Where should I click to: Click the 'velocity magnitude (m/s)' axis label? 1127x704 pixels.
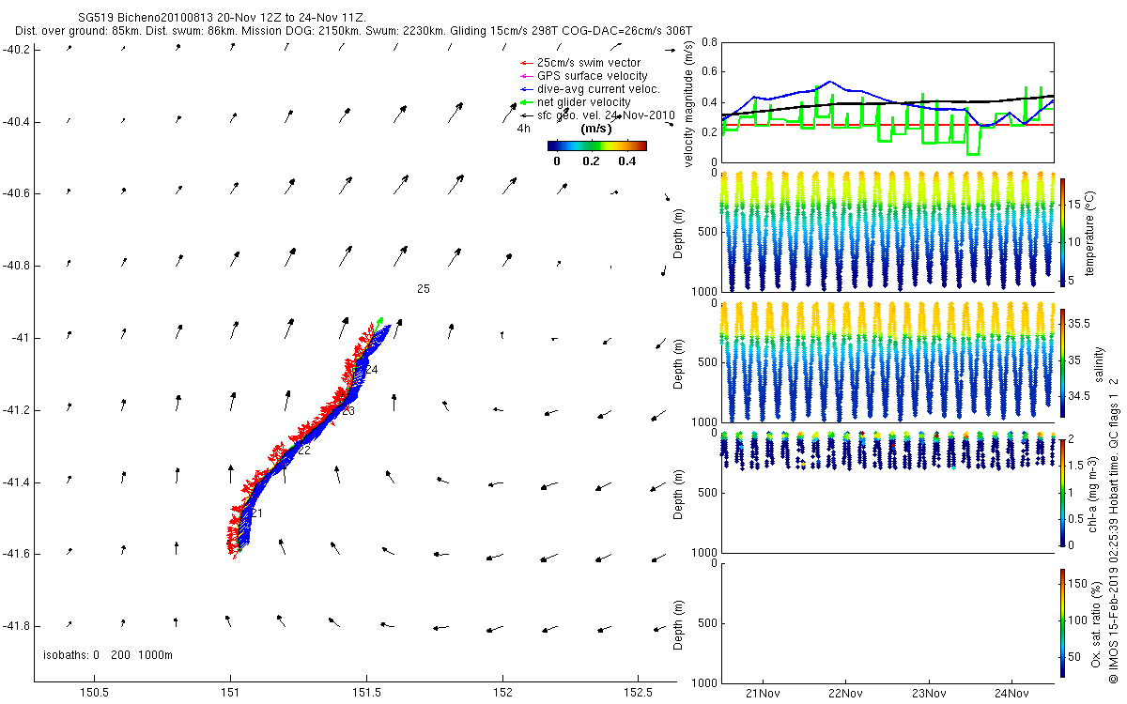(689, 105)
